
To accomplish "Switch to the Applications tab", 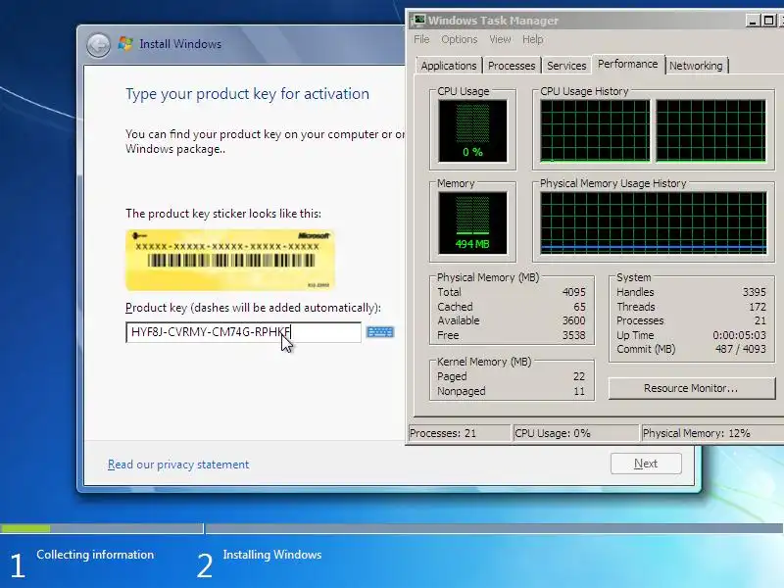I will point(449,66).
